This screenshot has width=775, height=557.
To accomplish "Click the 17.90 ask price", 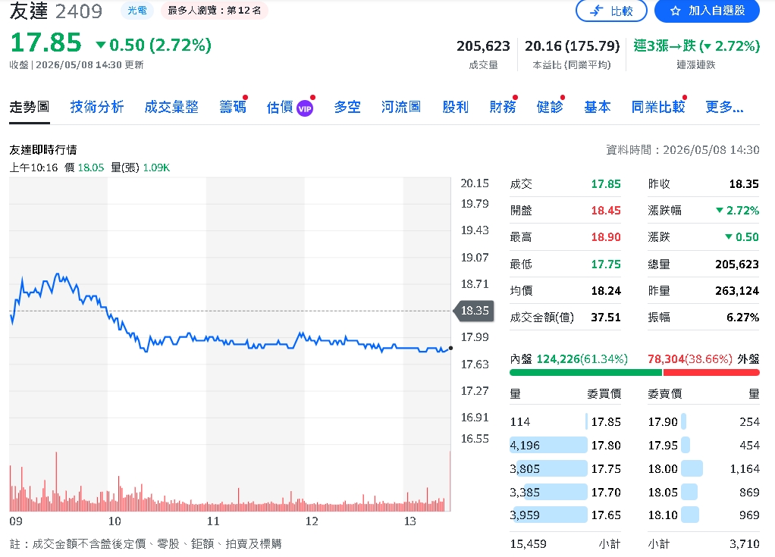I will pos(662,421).
